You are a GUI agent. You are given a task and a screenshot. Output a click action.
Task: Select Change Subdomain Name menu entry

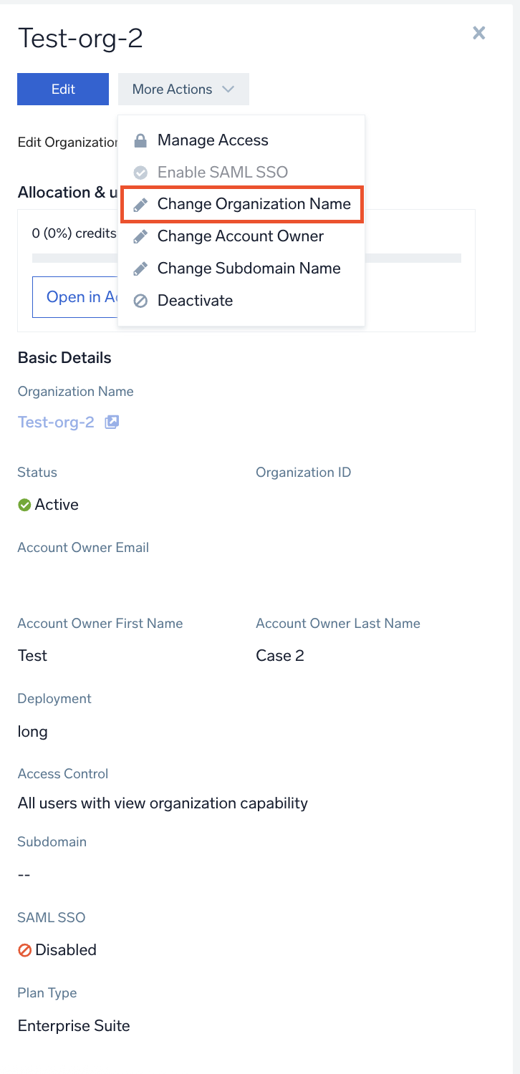(249, 268)
